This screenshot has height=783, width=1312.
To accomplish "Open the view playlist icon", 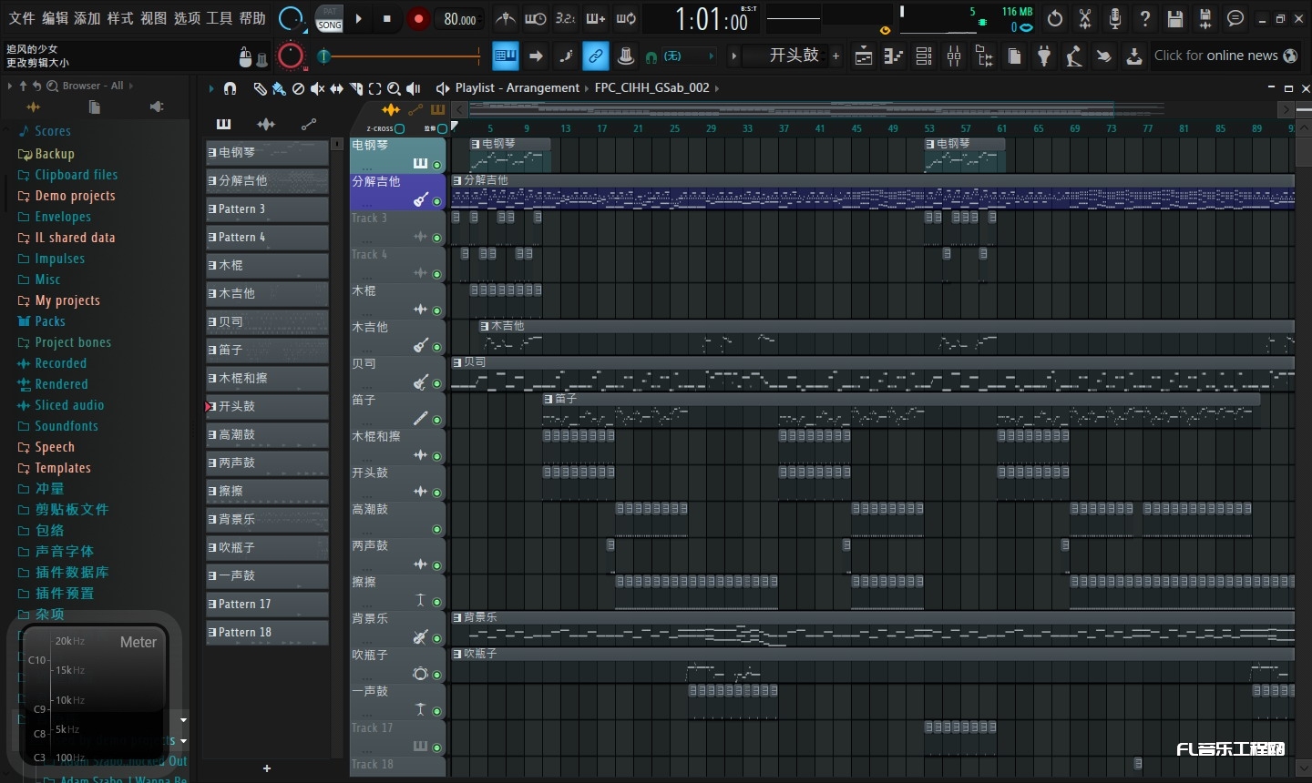I will pos(864,56).
